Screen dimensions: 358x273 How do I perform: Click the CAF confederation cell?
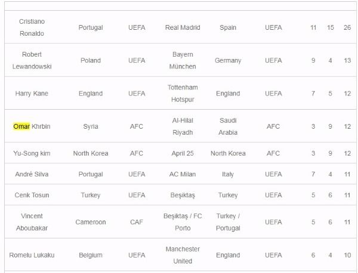[x=137, y=222]
